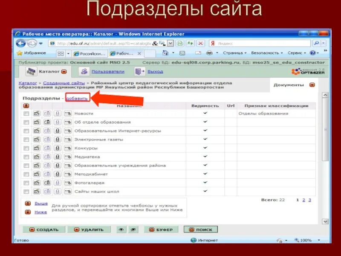
Task: Check the Об отделе образования checkbox
Action: pyautogui.click(x=26, y=122)
